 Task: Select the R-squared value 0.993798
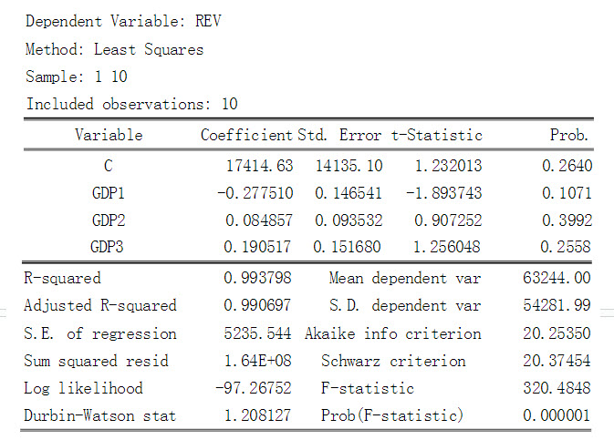coord(258,278)
